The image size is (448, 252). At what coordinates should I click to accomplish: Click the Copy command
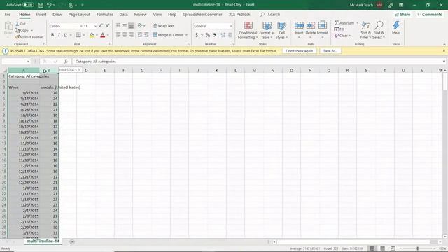coord(22,30)
